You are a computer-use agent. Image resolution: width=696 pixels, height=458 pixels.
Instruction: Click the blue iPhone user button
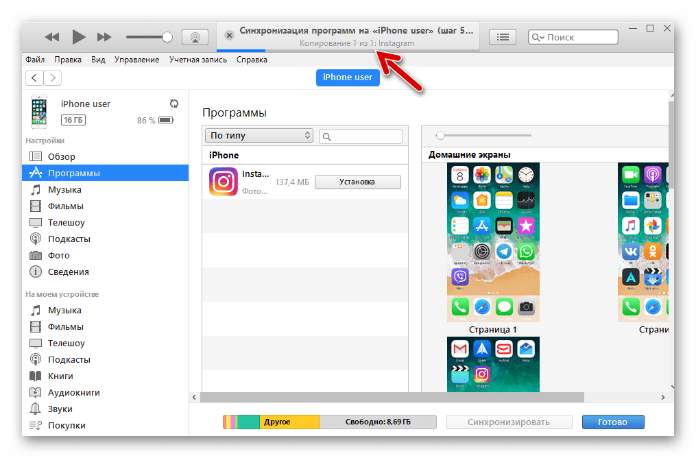[x=348, y=77]
